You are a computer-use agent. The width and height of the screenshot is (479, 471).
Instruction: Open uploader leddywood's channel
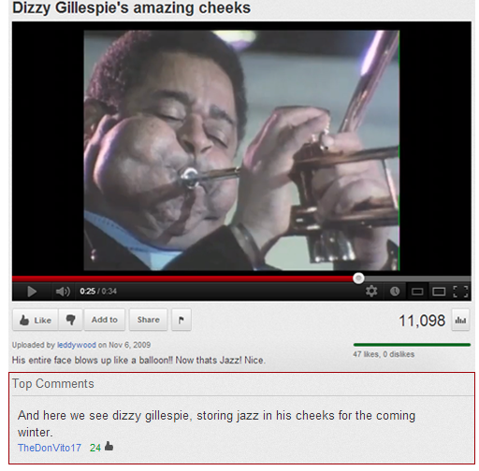77,345
